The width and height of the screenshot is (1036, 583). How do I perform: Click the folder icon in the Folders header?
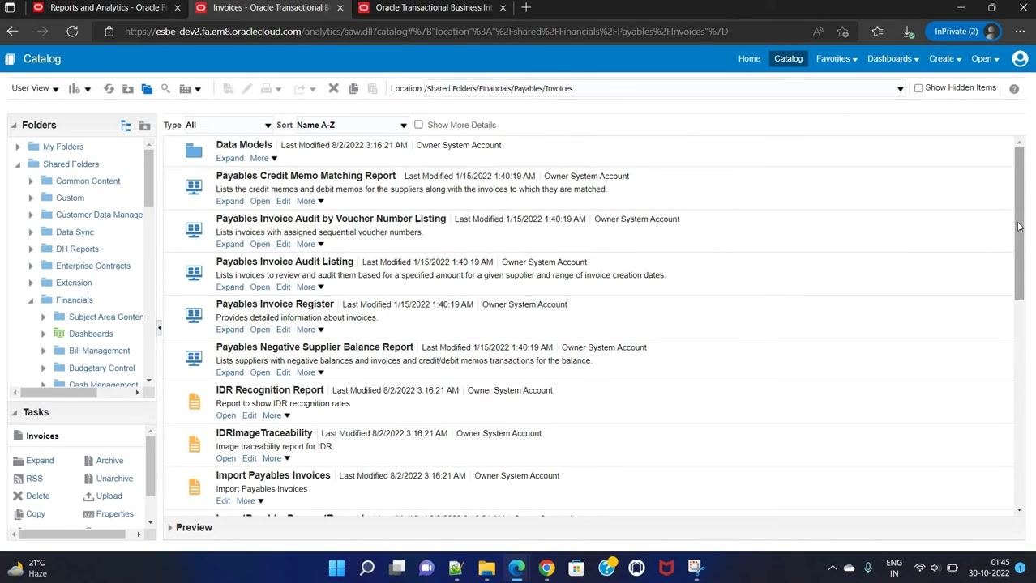(x=145, y=126)
